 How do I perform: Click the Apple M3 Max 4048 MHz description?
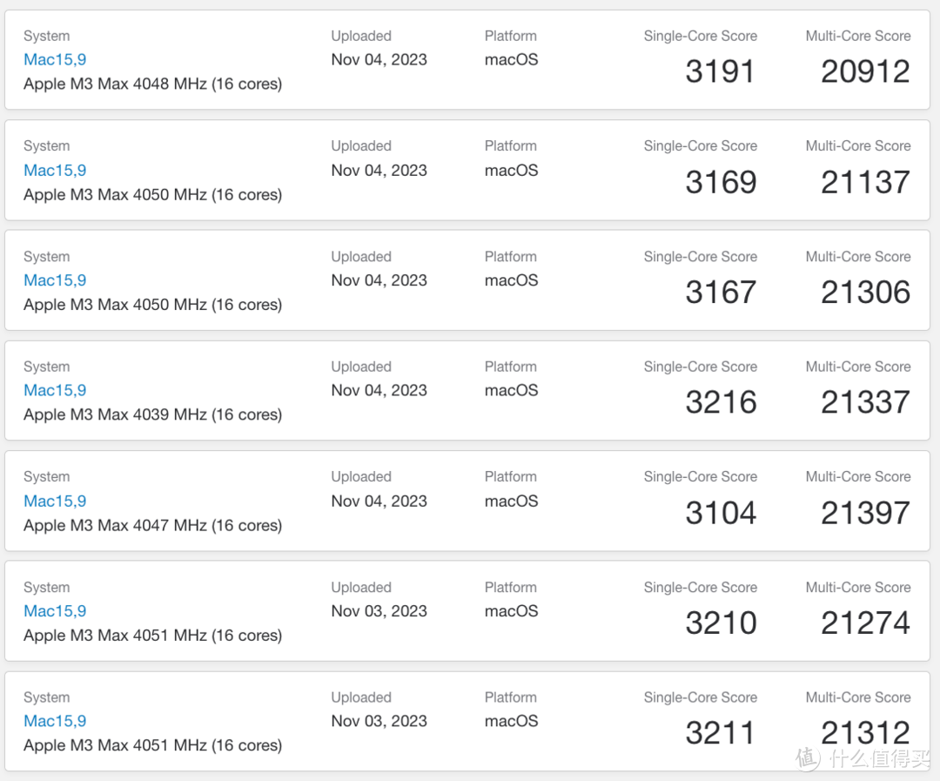153,84
